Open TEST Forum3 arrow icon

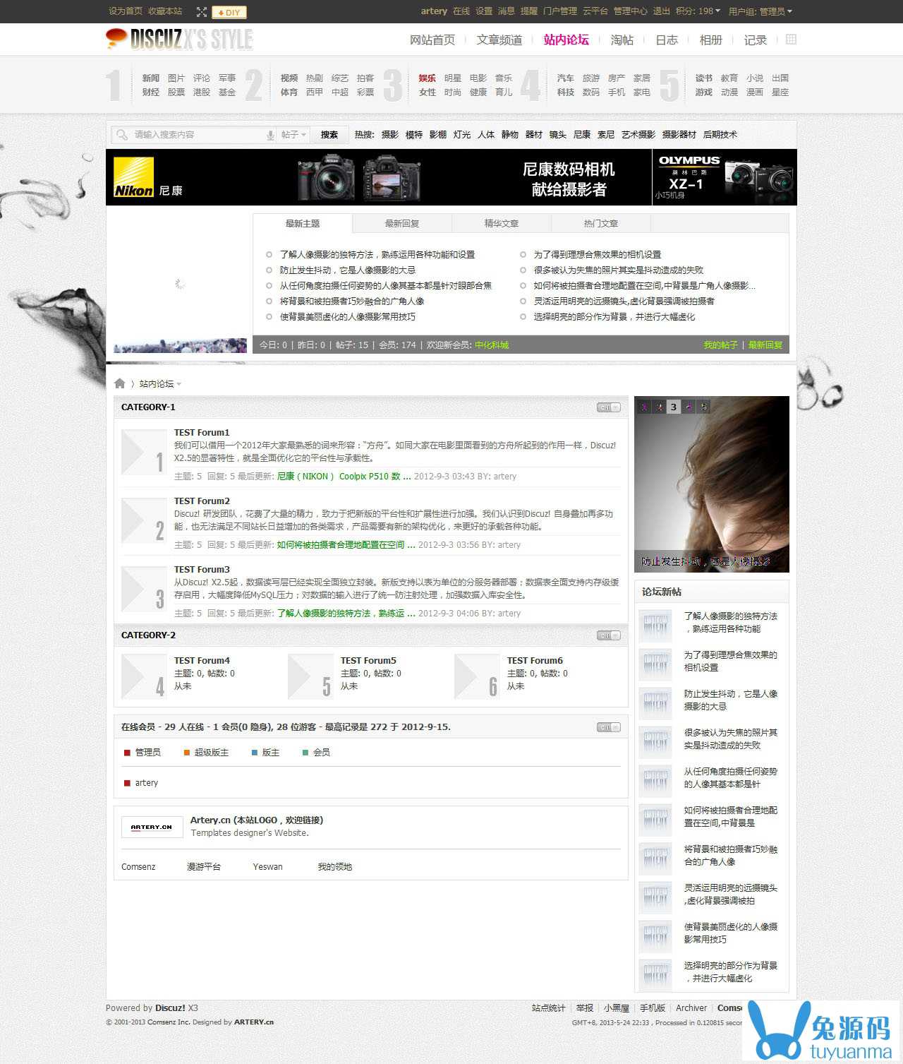pos(143,589)
